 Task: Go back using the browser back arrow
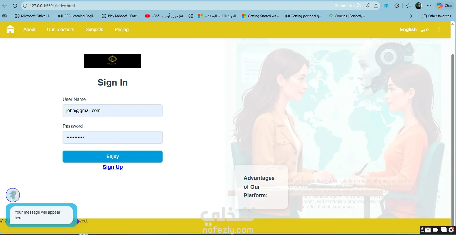[5, 6]
